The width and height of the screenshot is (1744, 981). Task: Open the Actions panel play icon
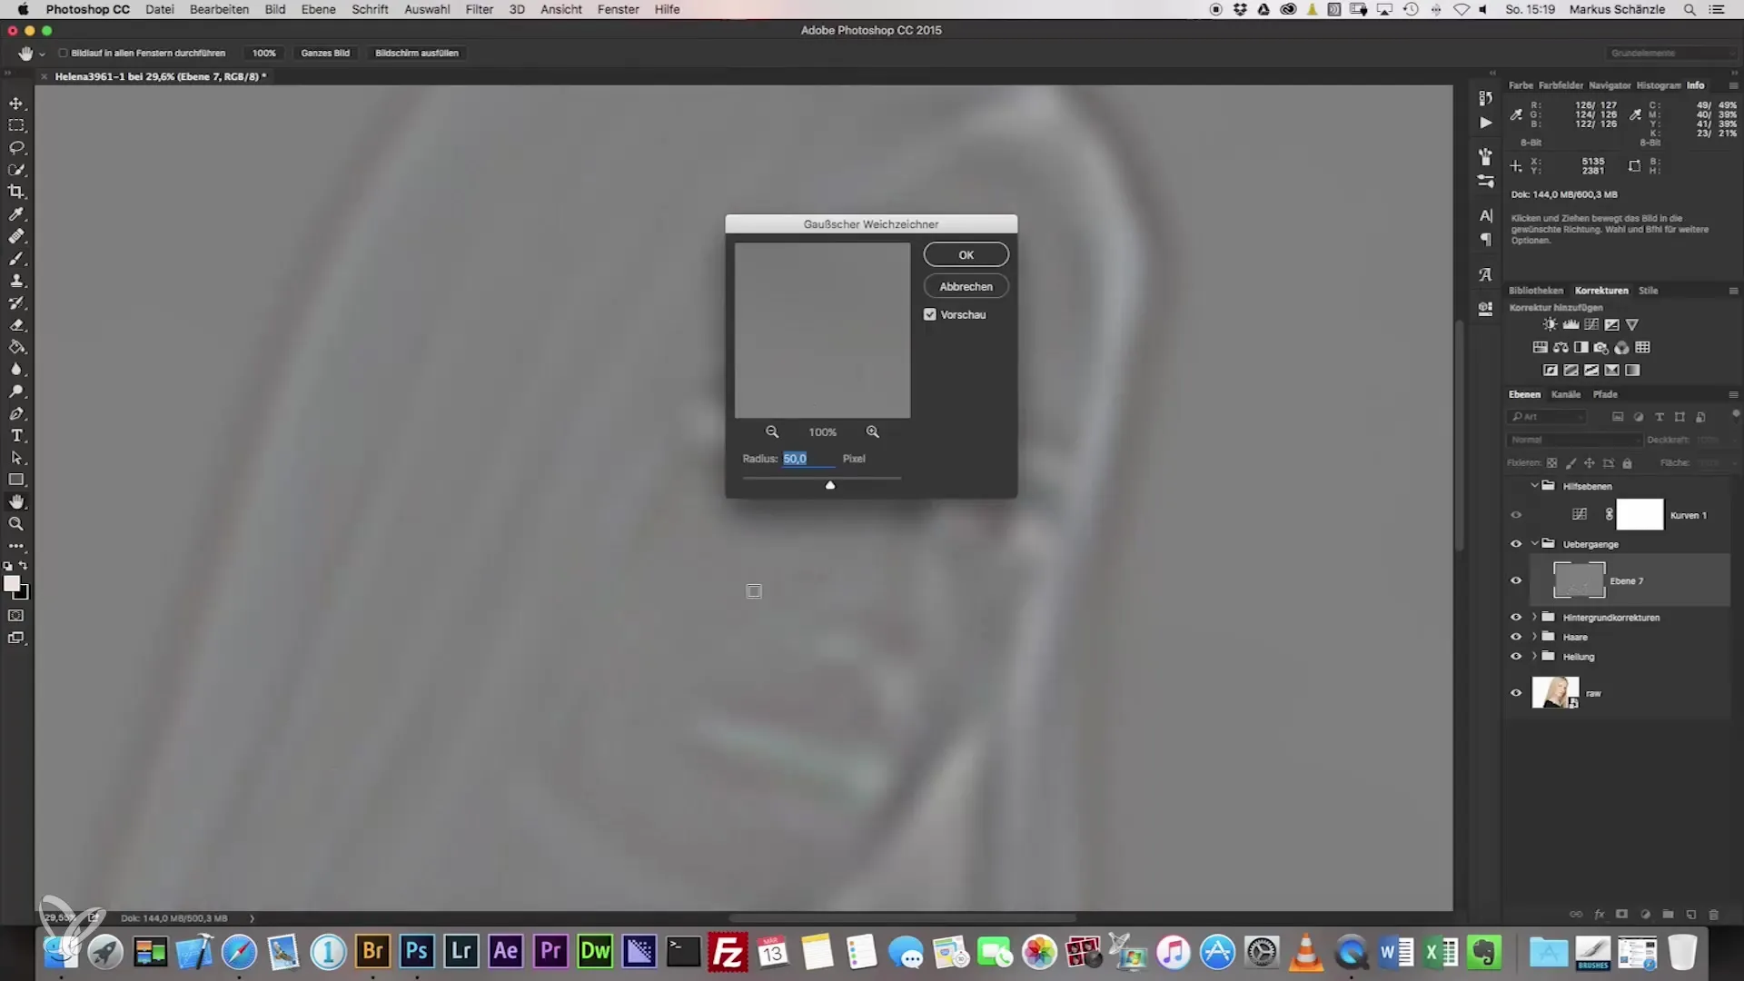click(1485, 123)
